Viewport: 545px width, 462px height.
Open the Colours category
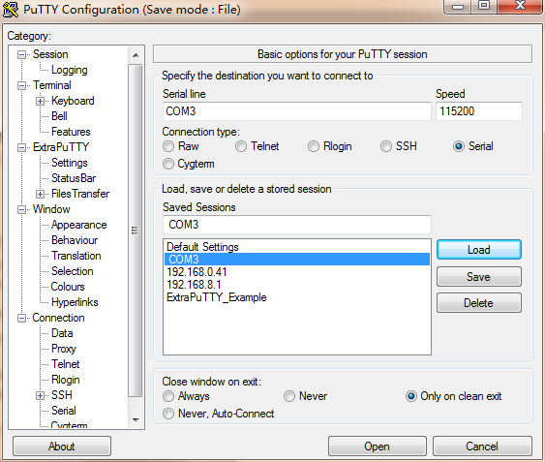[x=68, y=287]
